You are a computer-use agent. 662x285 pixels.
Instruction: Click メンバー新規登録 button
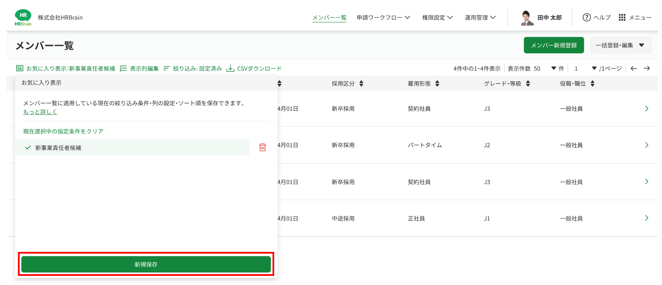tap(554, 45)
